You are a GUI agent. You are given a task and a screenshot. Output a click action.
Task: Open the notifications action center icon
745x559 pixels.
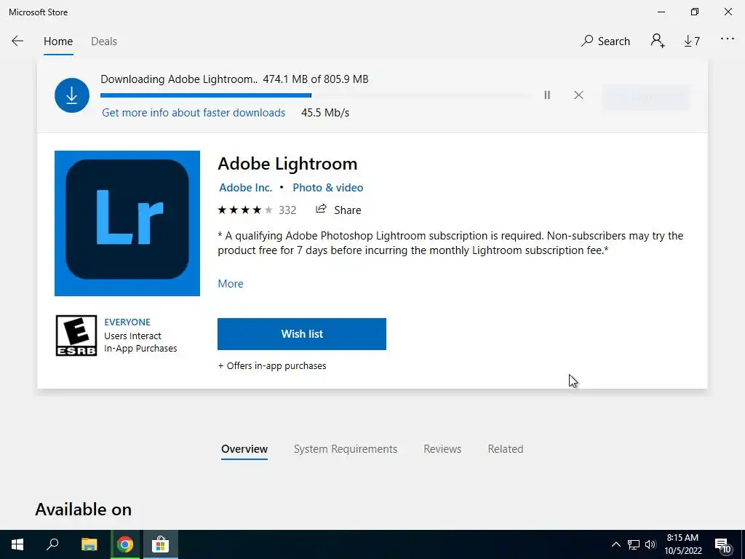point(723,545)
